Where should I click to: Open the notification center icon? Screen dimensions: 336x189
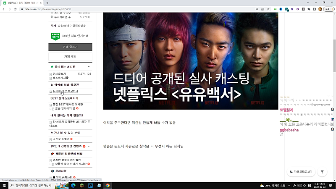pyautogui.click(x=330, y=186)
